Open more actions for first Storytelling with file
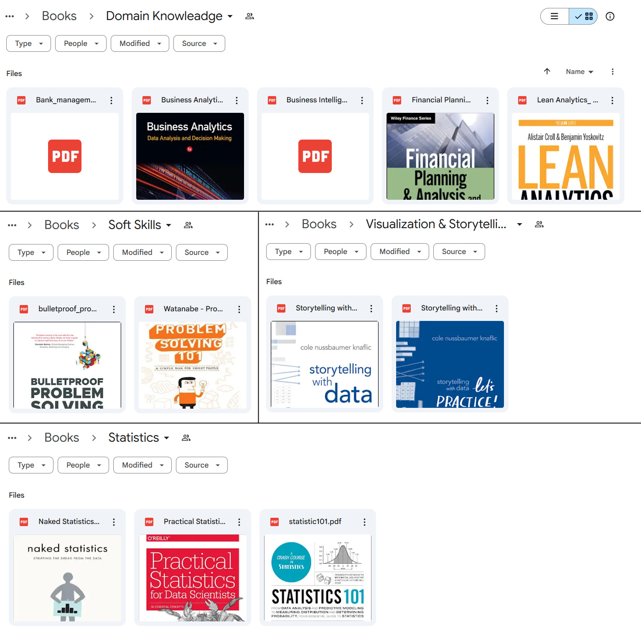This screenshot has height=636, width=641. point(371,308)
